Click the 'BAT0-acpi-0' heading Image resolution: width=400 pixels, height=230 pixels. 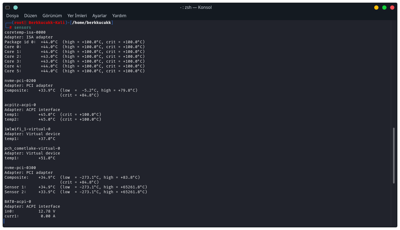click(x=18, y=202)
